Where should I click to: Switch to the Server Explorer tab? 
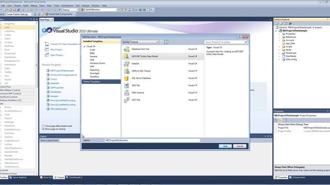[x=18, y=177]
